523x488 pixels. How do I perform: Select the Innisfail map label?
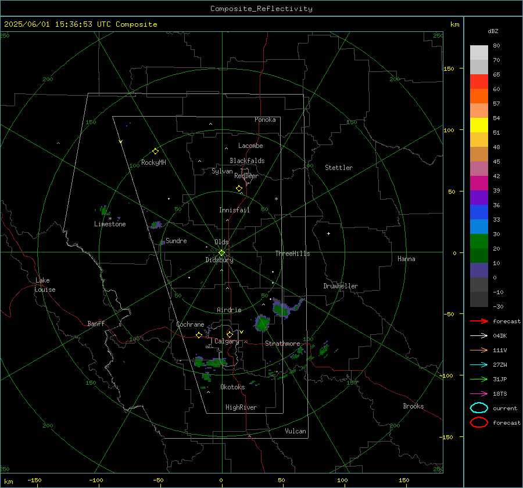click(234, 210)
